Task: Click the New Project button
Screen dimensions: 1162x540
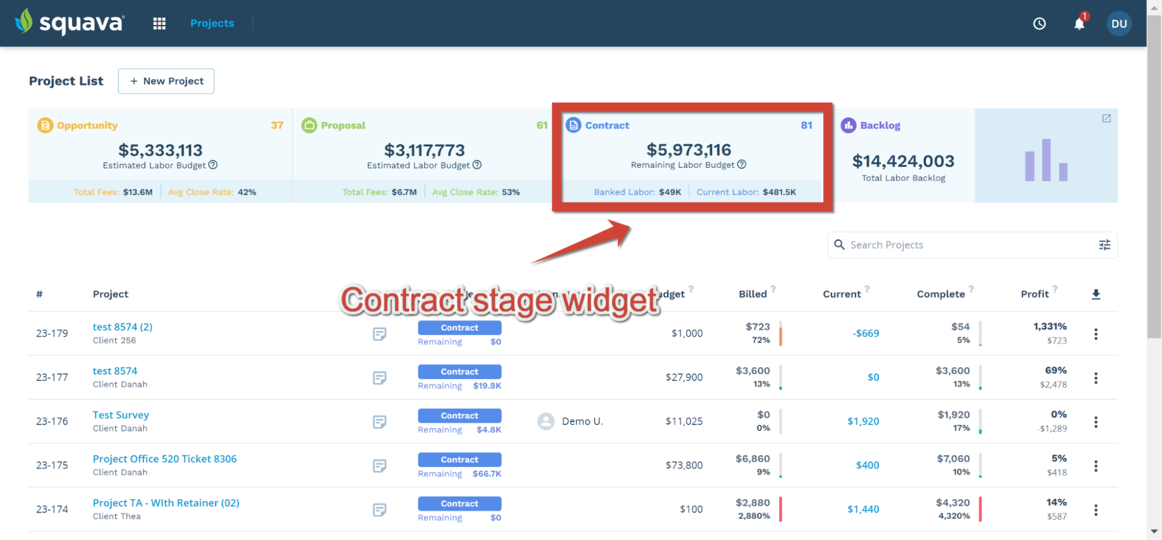Action: [x=166, y=81]
